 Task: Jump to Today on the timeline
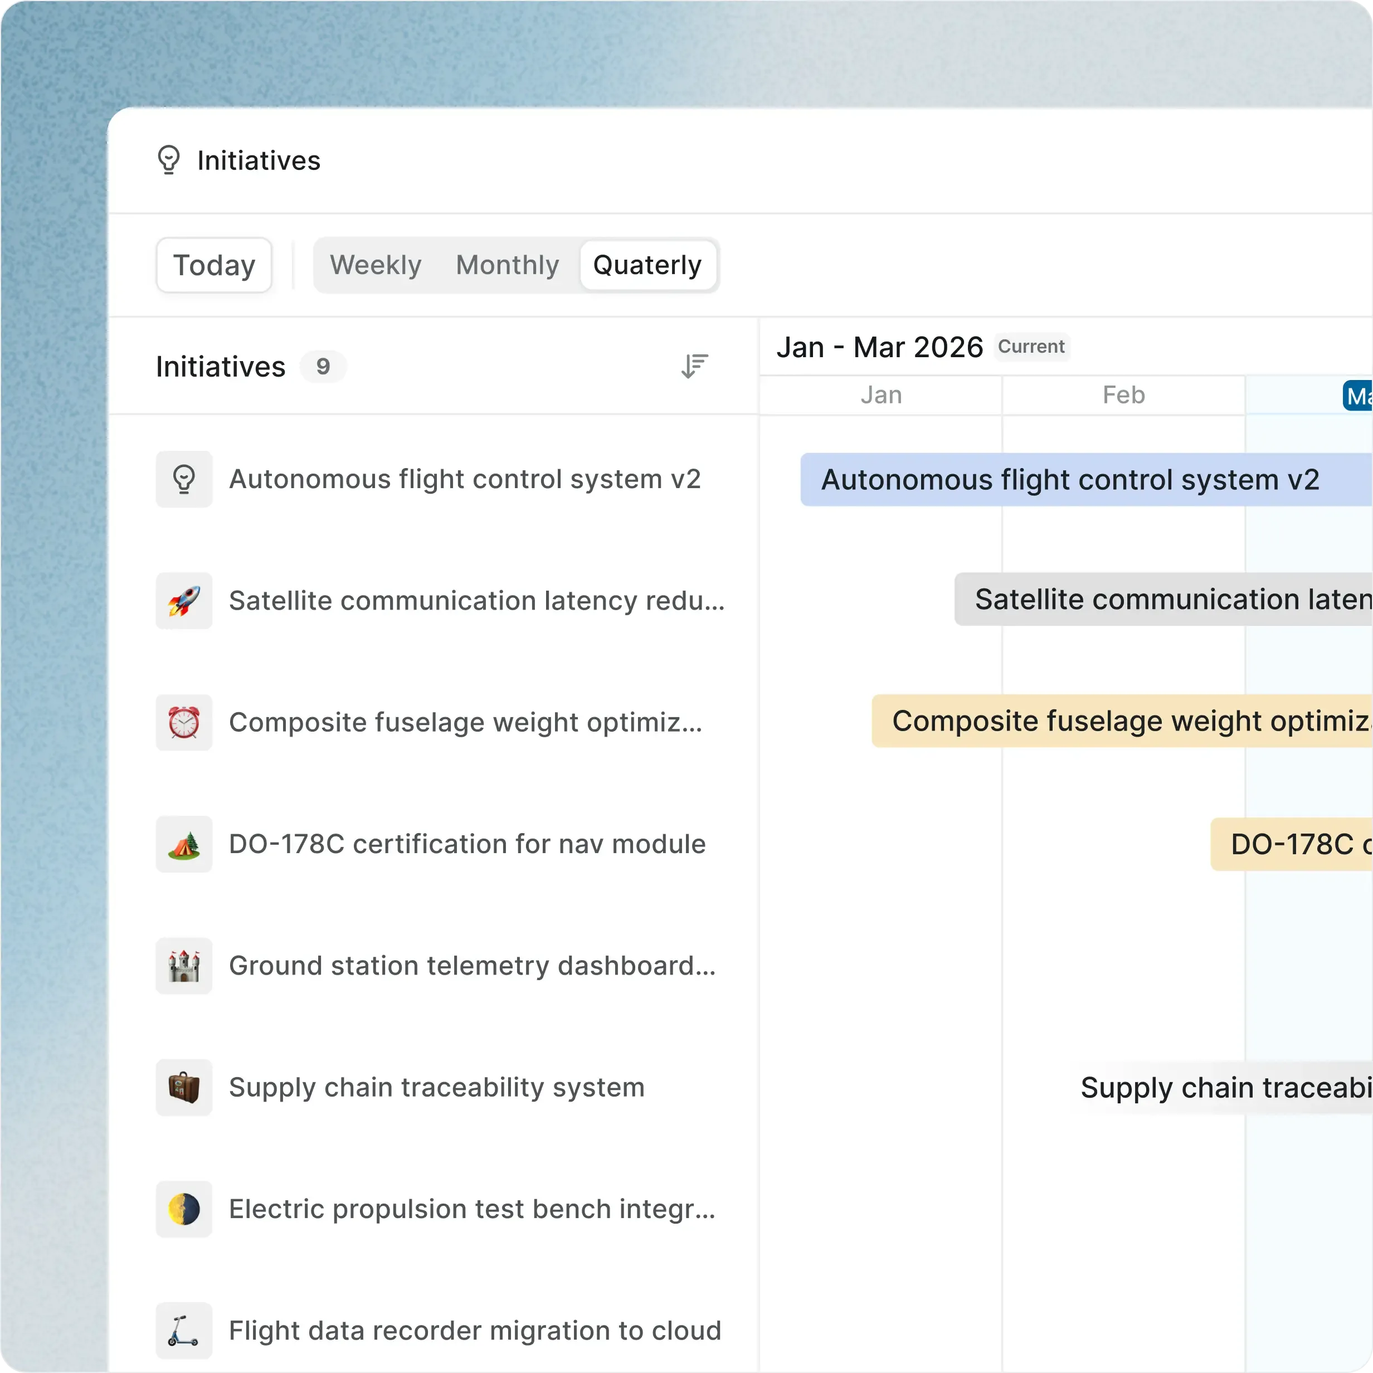tap(214, 265)
